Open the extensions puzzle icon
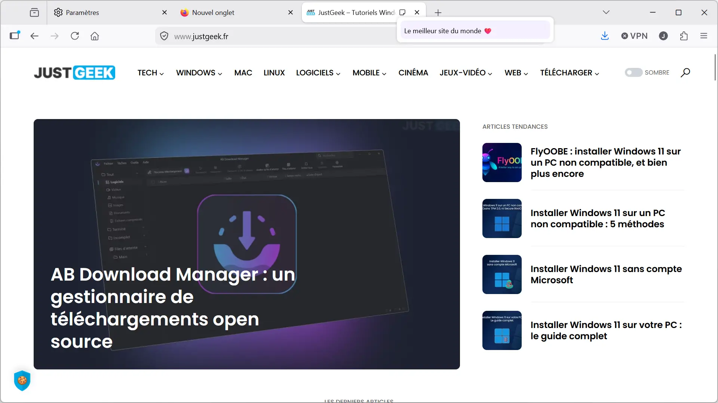This screenshot has width=718, height=403. (x=684, y=36)
